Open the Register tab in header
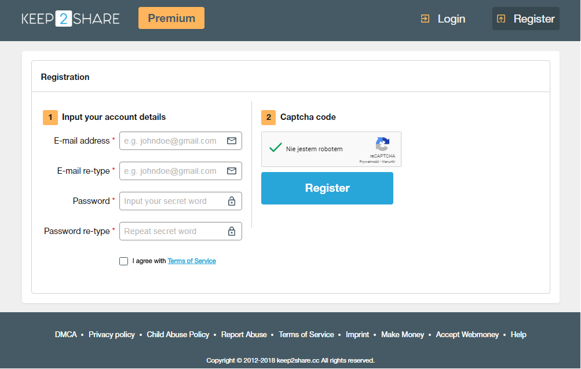Image resolution: width=581 pixels, height=369 pixels. tap(526, 19)
